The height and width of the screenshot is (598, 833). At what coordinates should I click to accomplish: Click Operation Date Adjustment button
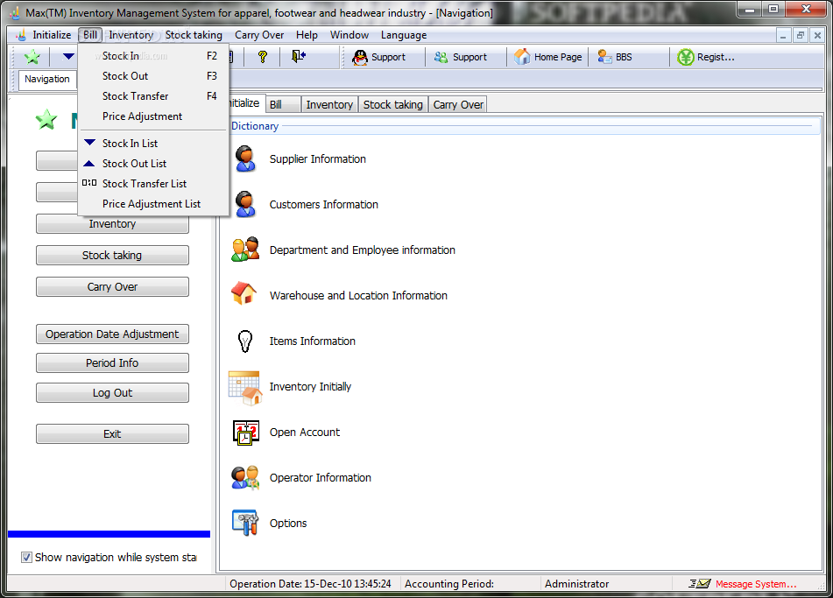click(112, 334)
